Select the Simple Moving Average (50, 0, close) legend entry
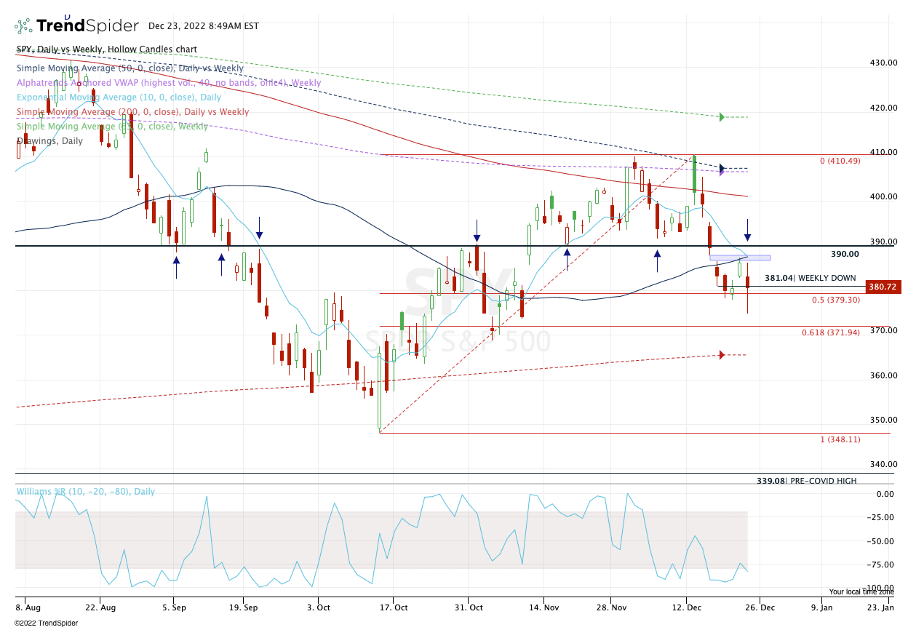Viewport: 916px width, 630px height. coord(130,68)
